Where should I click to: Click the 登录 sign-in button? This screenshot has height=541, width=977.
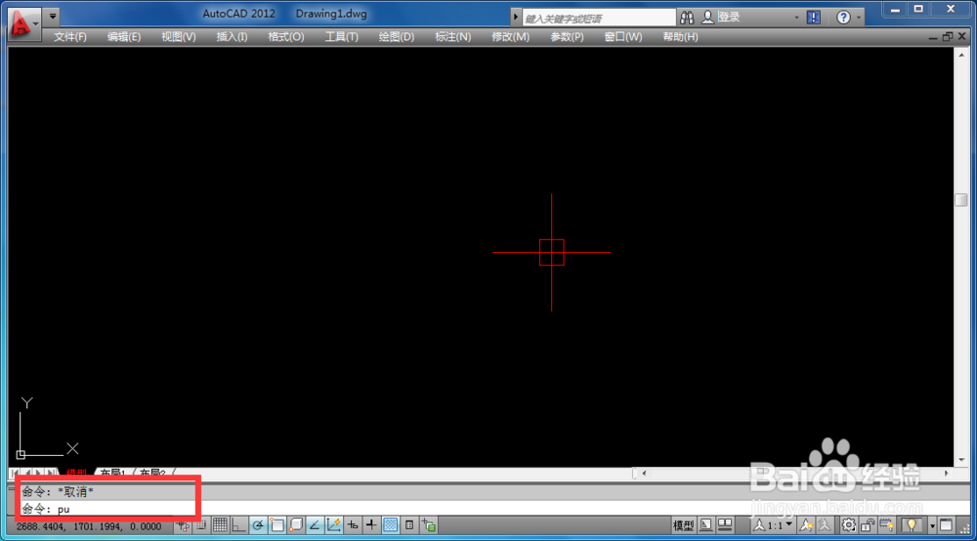721,18
